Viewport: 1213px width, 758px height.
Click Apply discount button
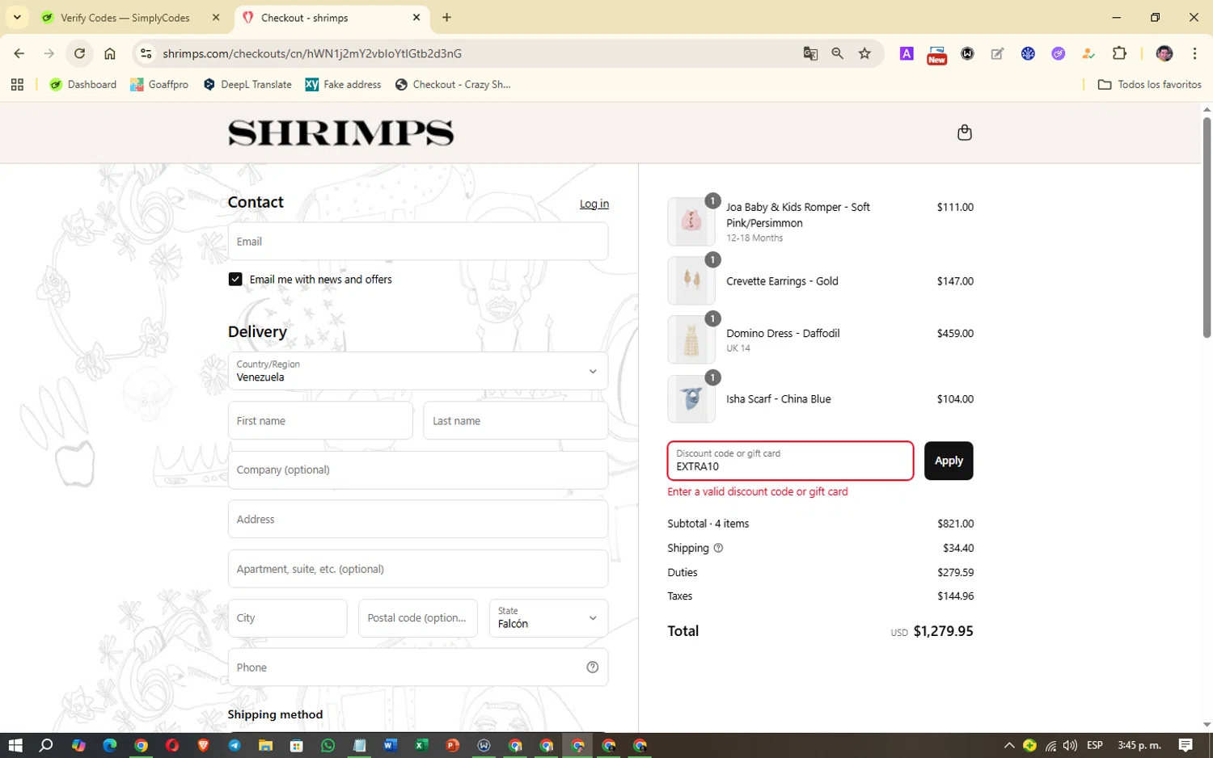[948, 461]
